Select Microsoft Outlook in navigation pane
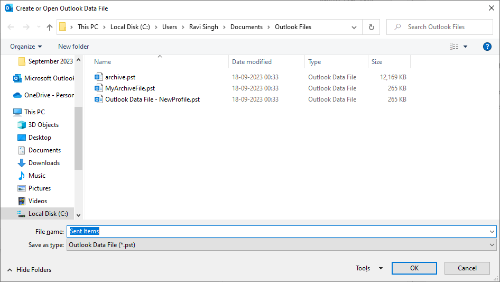500x282 pixels. [x=43, y=78]
